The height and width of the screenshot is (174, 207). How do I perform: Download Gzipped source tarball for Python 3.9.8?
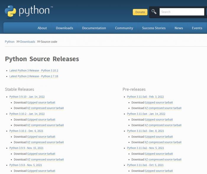(x=41, y=171)
